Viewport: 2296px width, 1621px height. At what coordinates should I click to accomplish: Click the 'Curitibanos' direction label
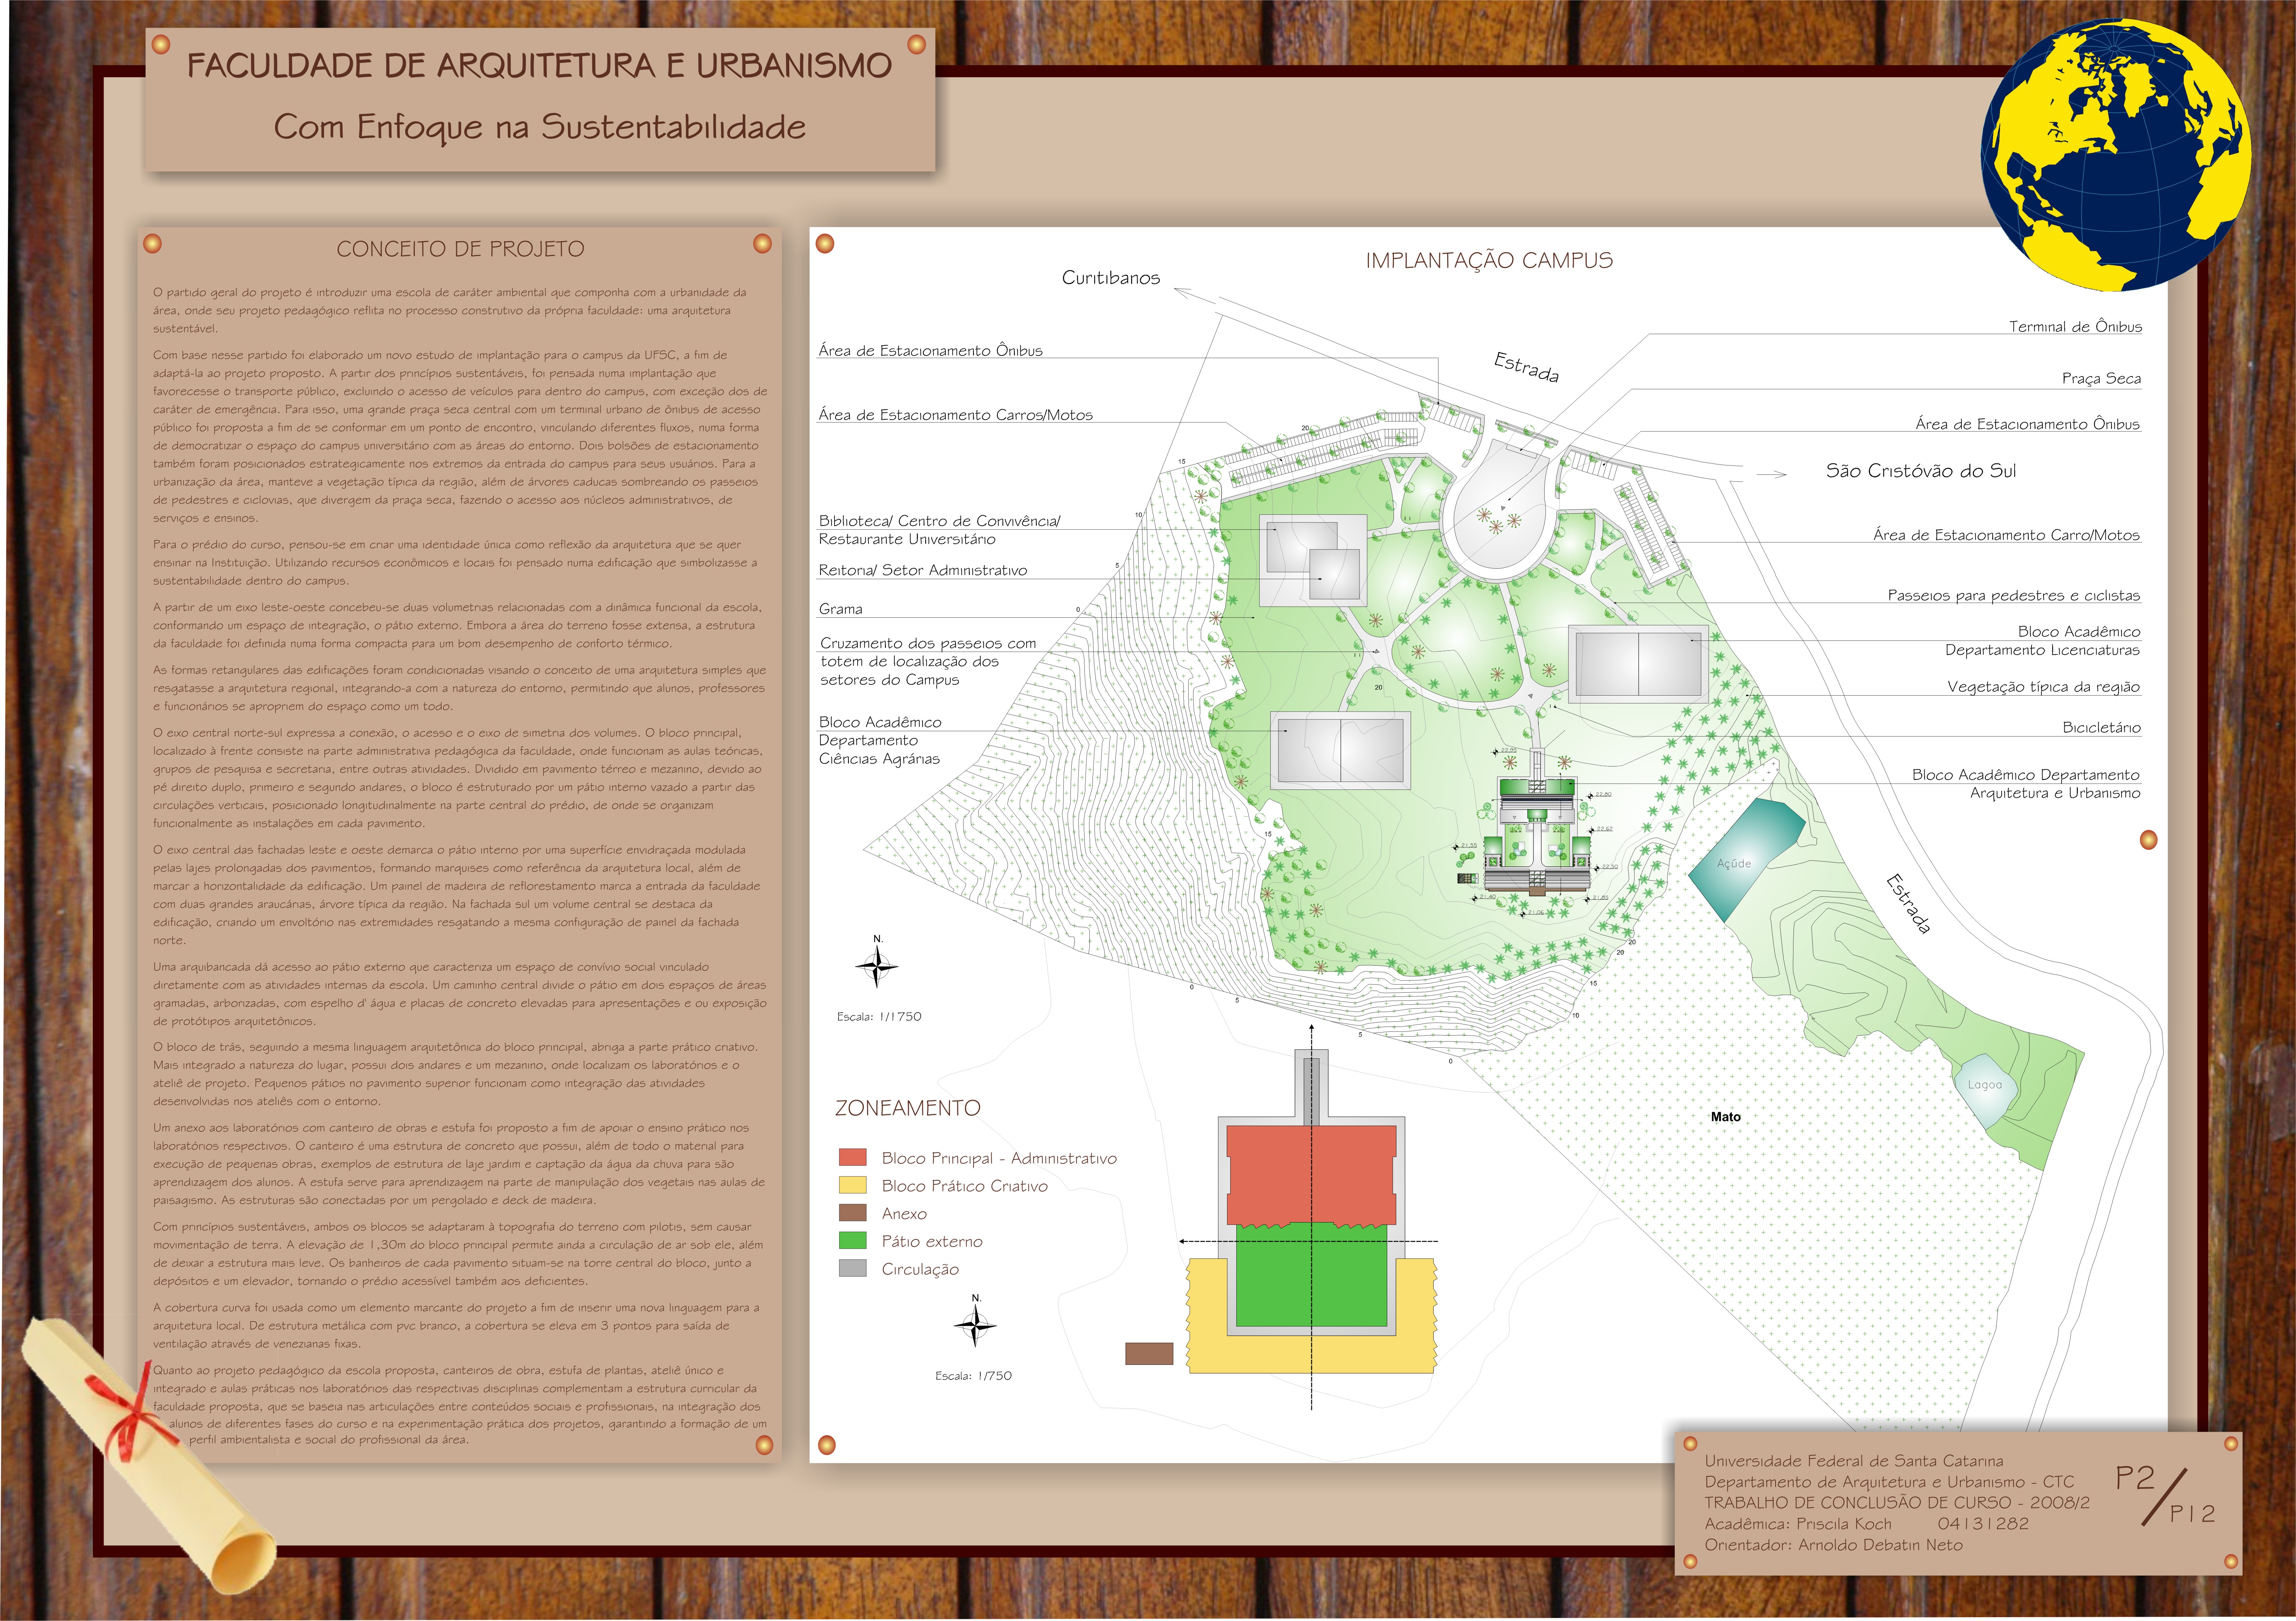click(x=1111, y=278)
